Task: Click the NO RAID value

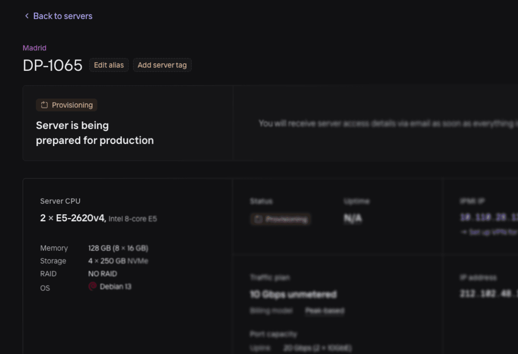Action: [103, 274]
